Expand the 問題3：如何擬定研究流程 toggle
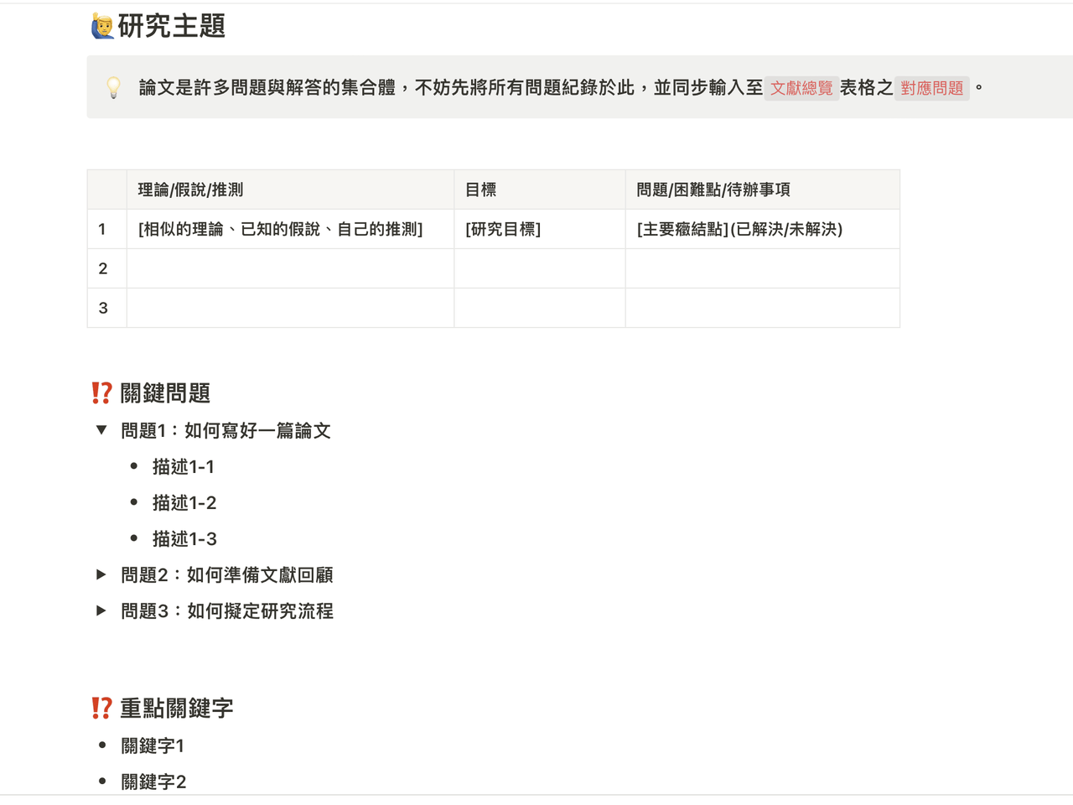Screen dimensions: 1073x805 coord(101,610)
